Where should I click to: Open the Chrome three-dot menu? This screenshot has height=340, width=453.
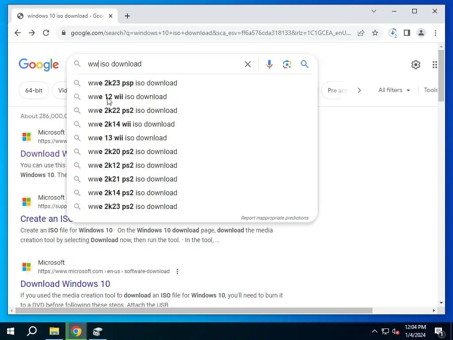[435, 33]
